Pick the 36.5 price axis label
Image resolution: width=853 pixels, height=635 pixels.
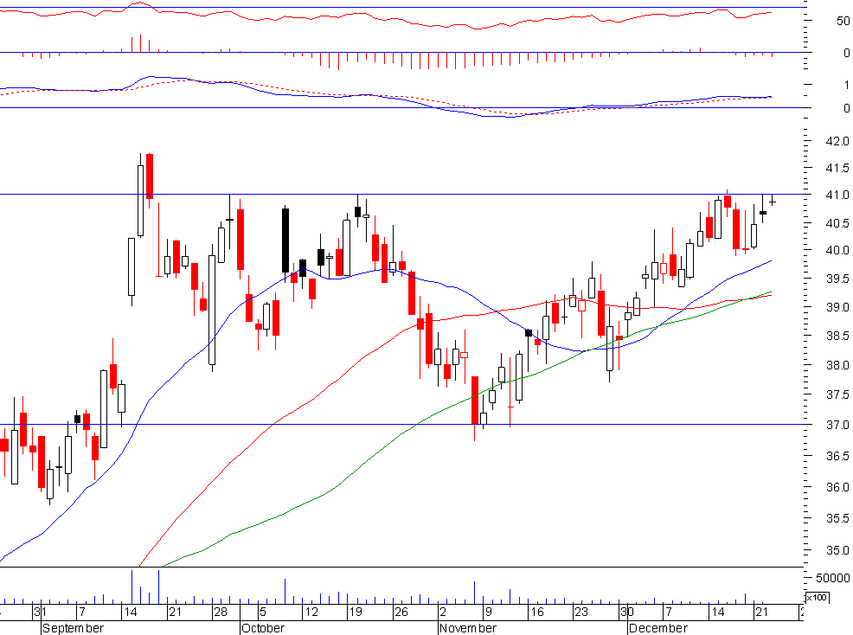837,456
